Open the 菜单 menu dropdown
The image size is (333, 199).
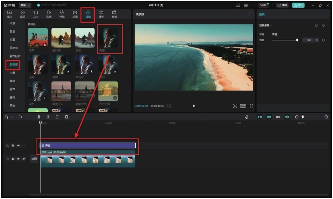(25, 5)
